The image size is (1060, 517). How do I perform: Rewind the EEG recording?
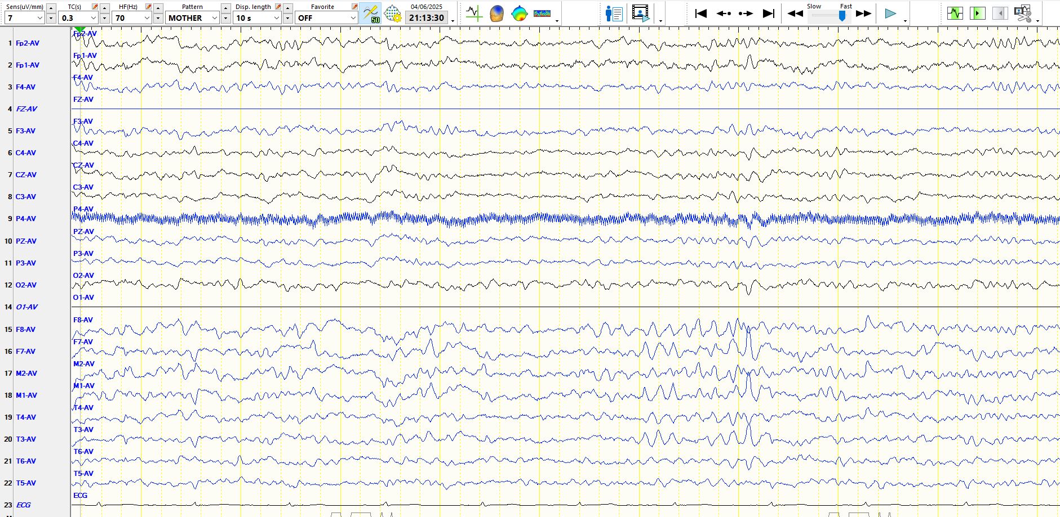(x=795, y=14)
